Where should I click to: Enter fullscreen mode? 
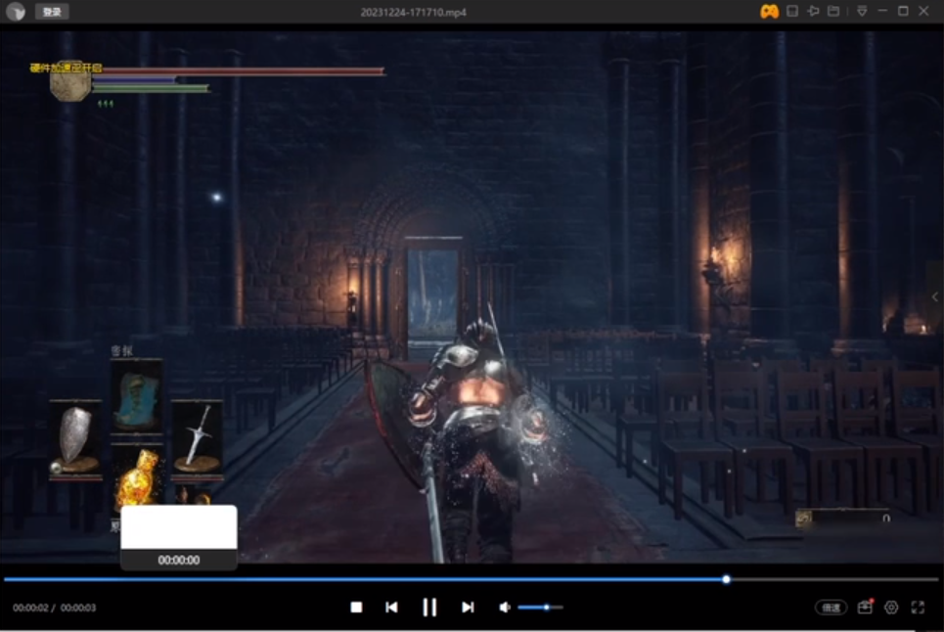coord(918,608)
